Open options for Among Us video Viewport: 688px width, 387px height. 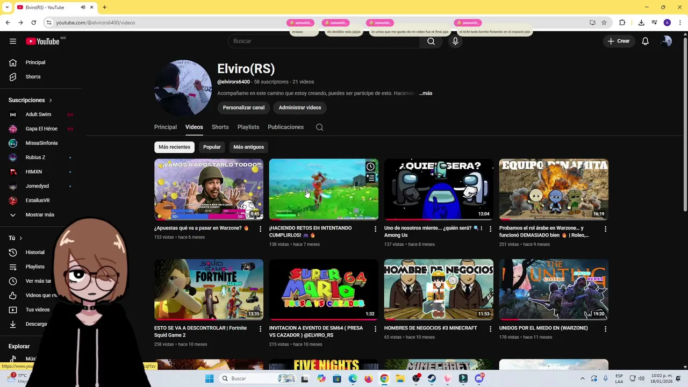(490, 229)
